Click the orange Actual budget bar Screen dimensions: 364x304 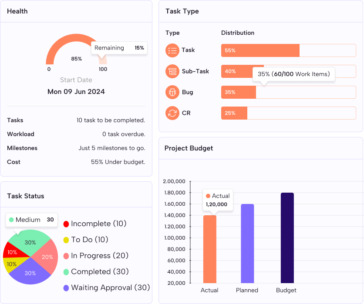coord(209,250)
